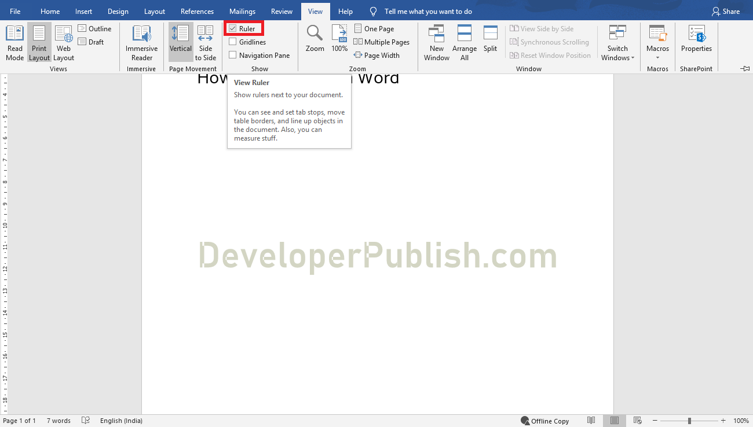
Task: Open the Side to Side page movement
Action: coord(206,42)
